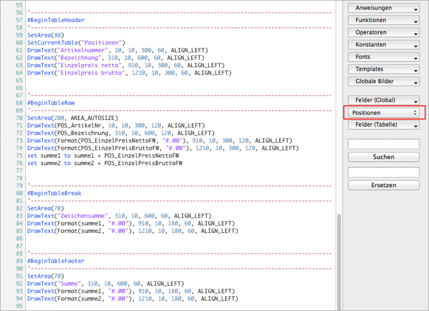The image size is (429, 311).
Task: Click the SetArea(200, AREA_AUTOSIZE) line
Action: [x=72, y=118]
